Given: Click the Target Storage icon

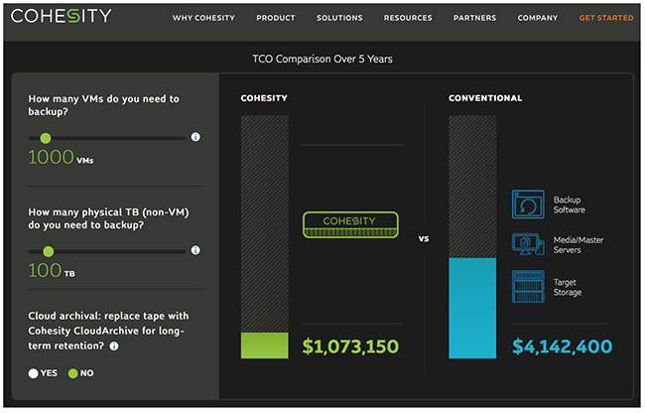Looking at the screenshot, I should click(527, 287).
